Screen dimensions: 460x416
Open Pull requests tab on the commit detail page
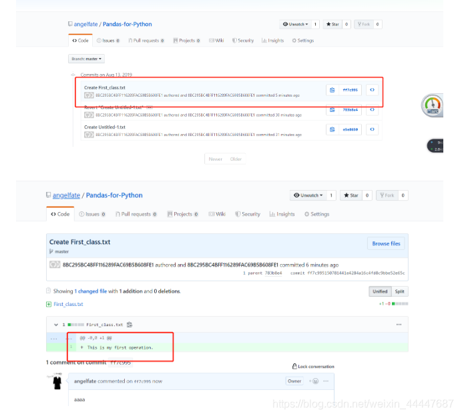[x=136, y=214]
